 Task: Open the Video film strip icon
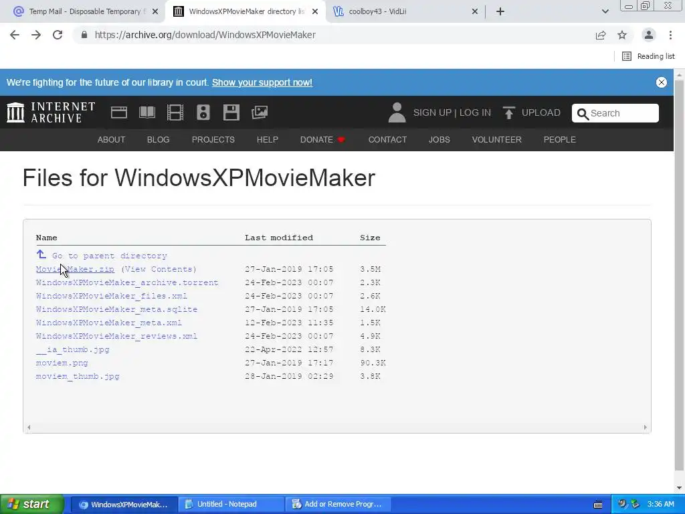click(175, 112)
